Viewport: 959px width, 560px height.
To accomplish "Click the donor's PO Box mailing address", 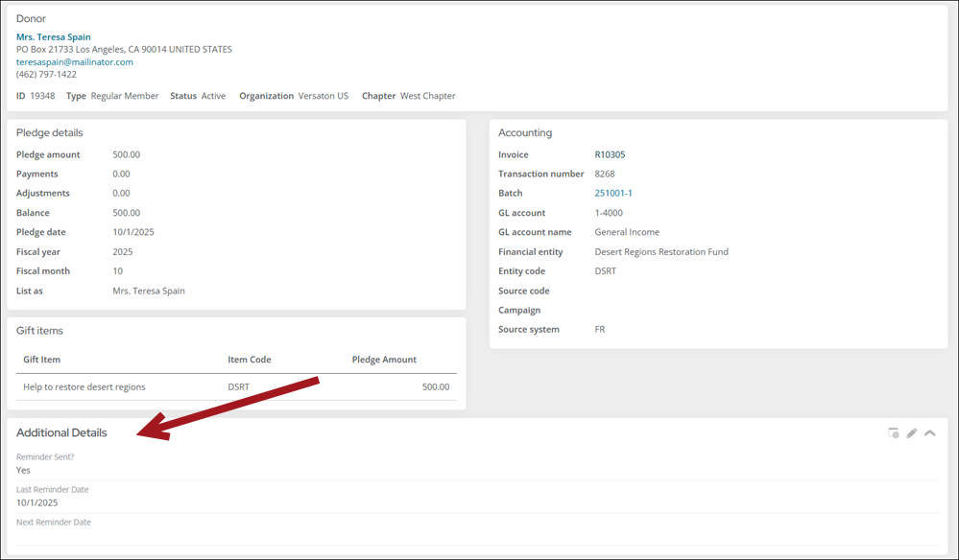I will coord(124,50).
